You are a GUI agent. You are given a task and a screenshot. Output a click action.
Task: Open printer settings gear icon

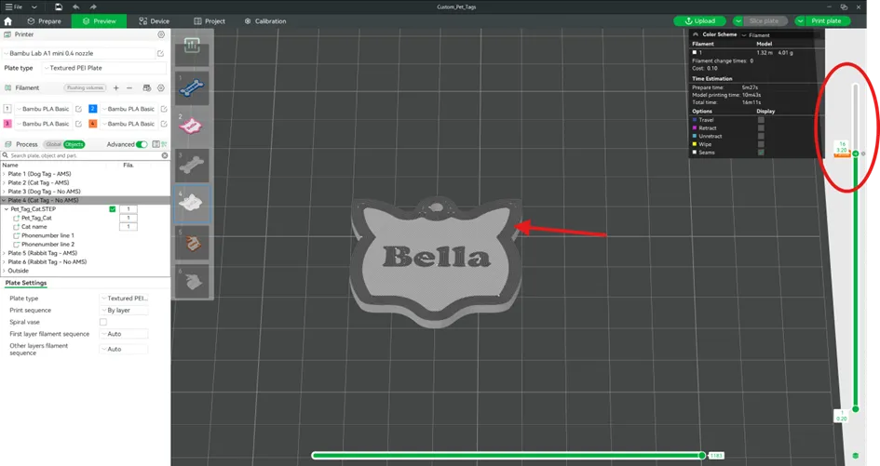(161, 34)
